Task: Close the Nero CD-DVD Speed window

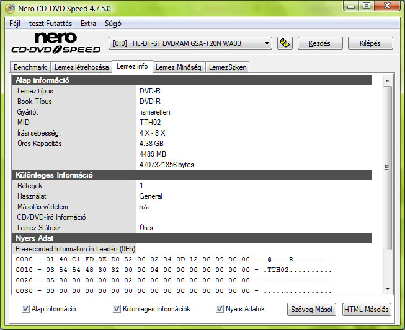Action: point(386,6)
